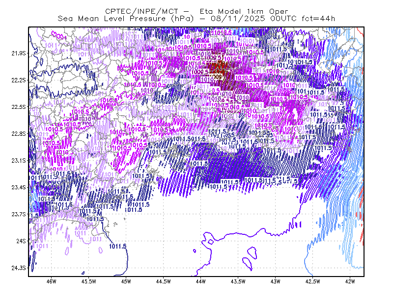Click the '23.7S' latitude axis label
393x303 pixels.
click(19, 214)
